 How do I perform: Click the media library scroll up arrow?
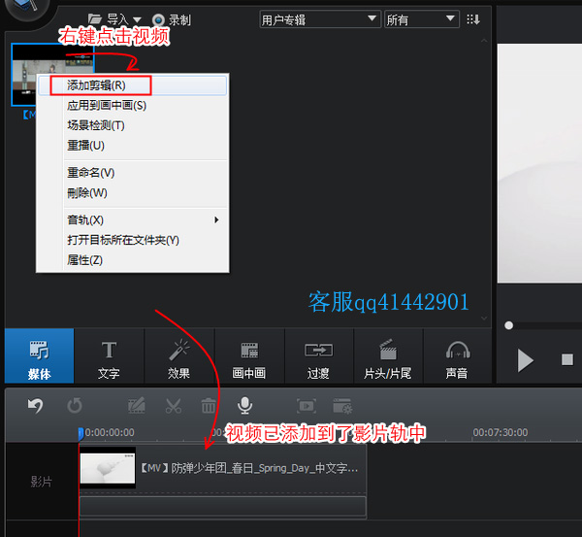click(484, 41)
